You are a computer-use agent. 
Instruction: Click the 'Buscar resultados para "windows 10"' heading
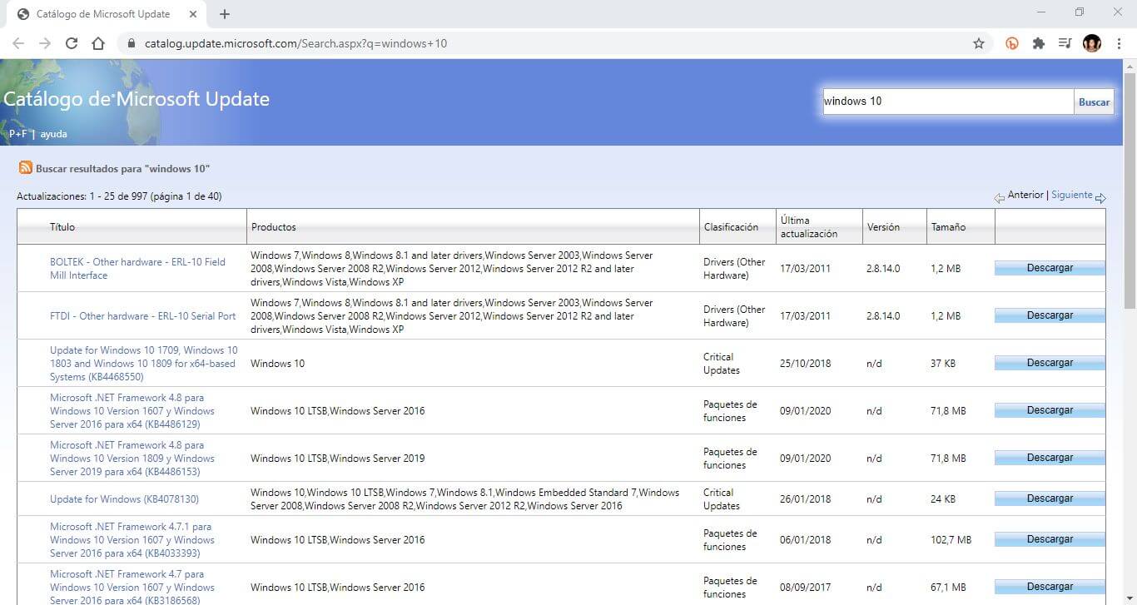(122, 169)
